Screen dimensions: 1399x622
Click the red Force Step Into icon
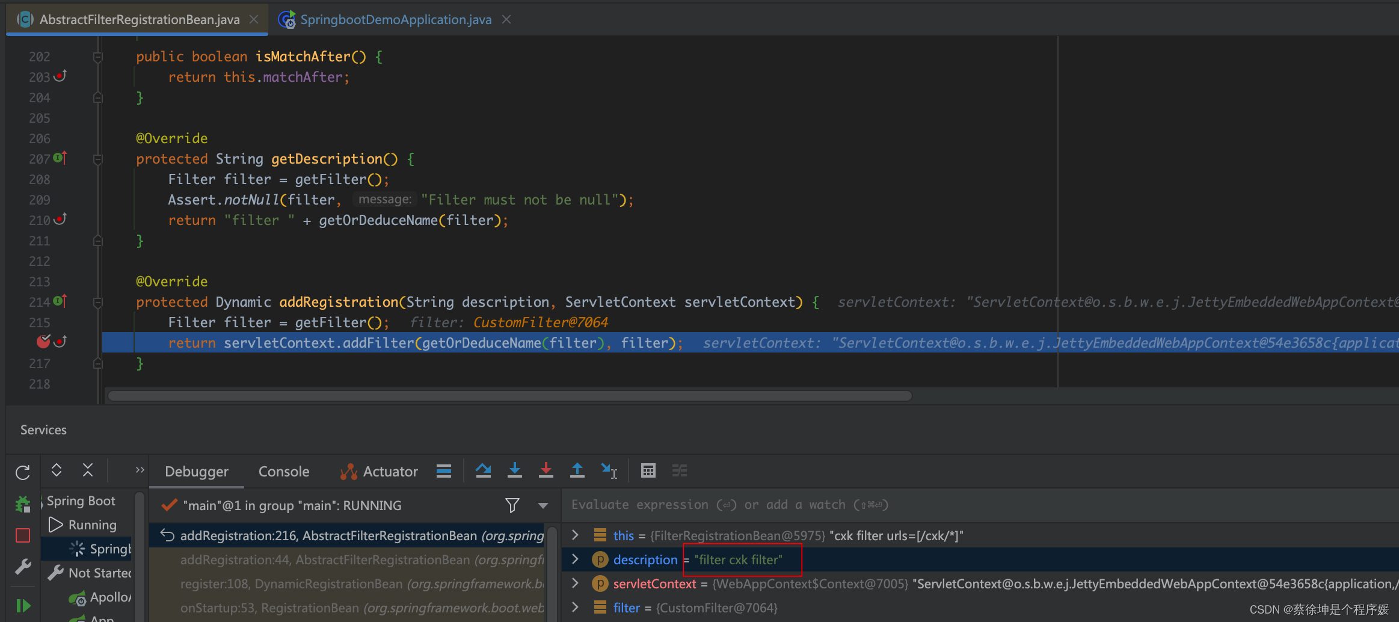[546, 470]
